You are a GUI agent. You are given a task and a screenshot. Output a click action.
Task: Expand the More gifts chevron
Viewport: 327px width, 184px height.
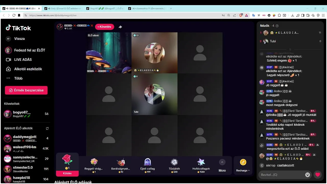click(x=222, y=162)
